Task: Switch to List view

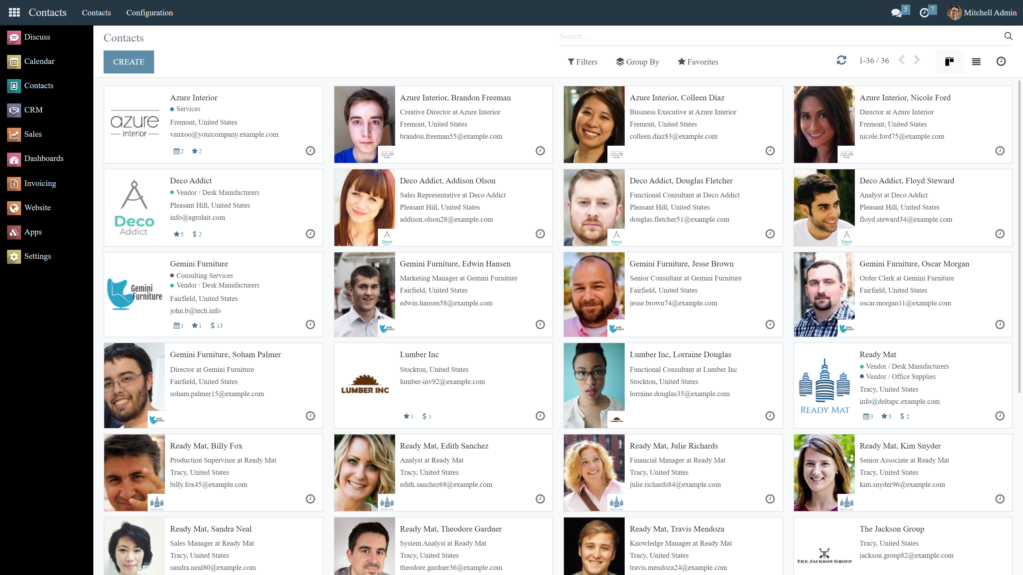Action: point(976,62)
